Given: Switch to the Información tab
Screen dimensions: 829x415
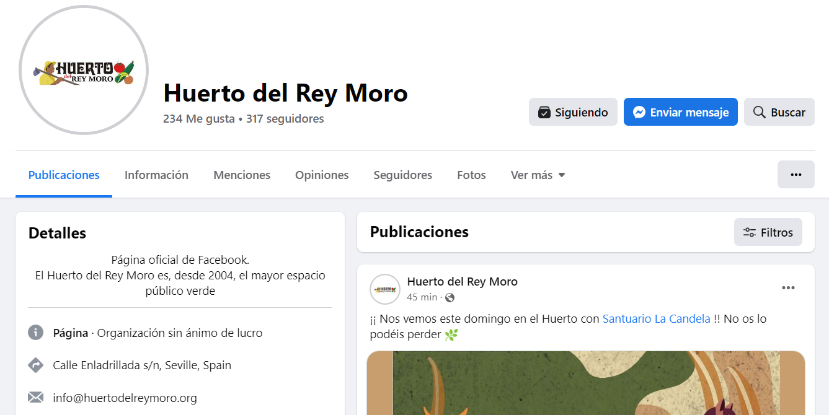Looking at the screenshot, I should tap(156, 175).
